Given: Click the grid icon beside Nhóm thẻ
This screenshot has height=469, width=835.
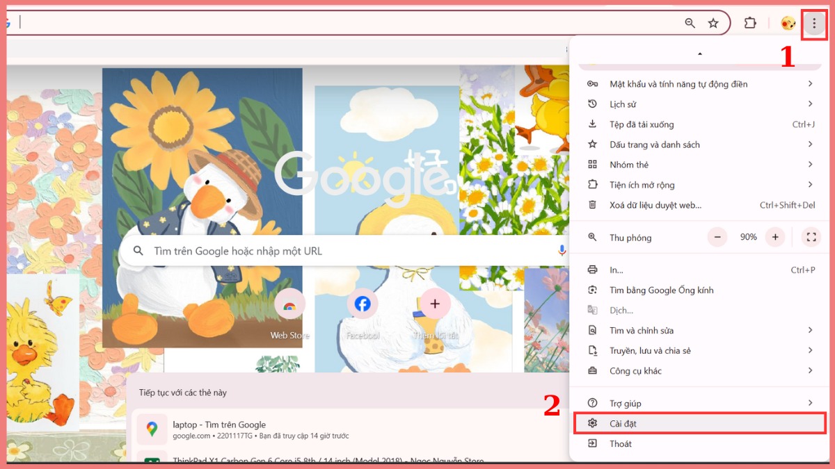Looking at the screenshot, I should coord(592,165).
